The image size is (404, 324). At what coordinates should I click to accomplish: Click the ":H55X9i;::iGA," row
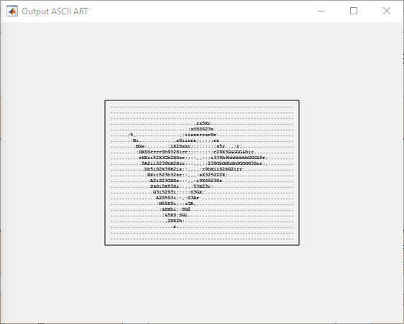click(x=177, y=204)
